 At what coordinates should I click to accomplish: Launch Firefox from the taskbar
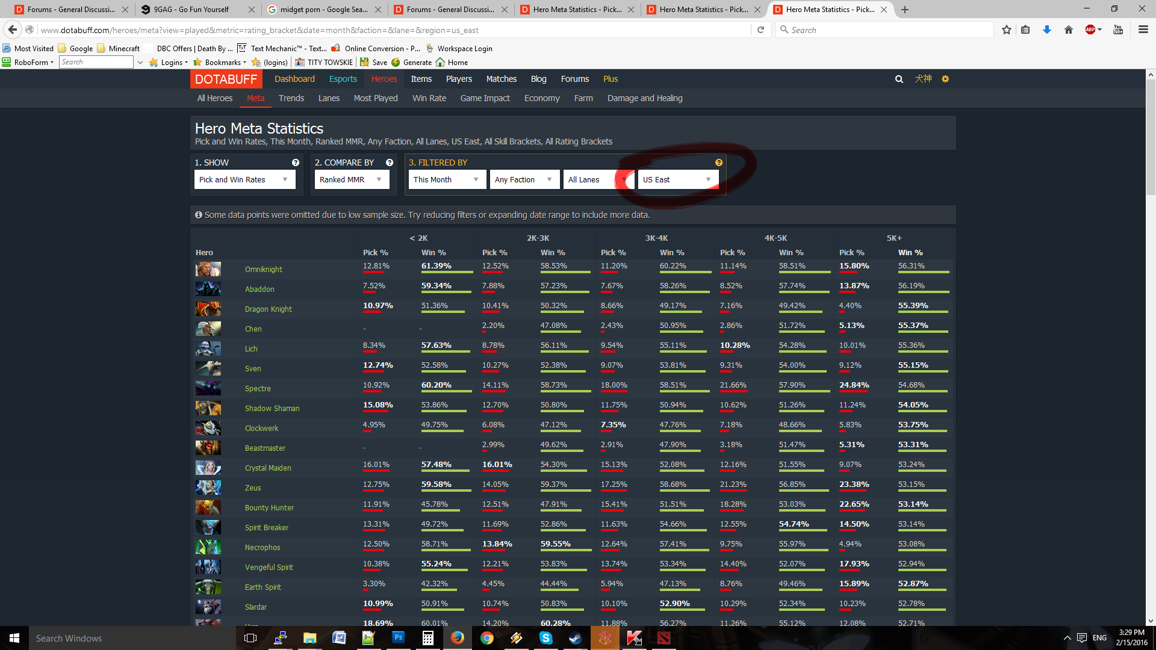click(x=458, y=638)
